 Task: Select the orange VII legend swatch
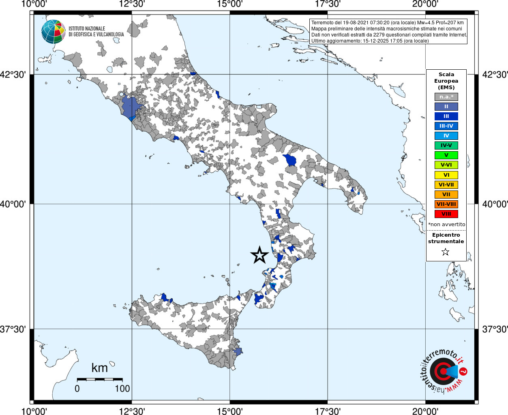[x=446, y=195]
